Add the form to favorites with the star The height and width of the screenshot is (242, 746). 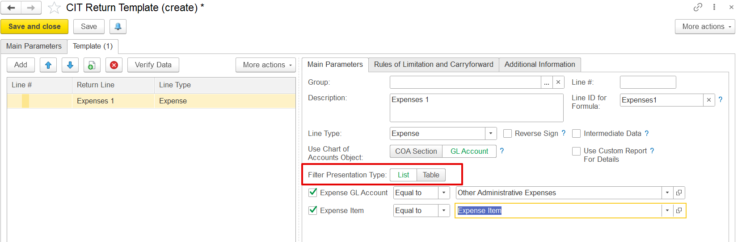[54, 8]
